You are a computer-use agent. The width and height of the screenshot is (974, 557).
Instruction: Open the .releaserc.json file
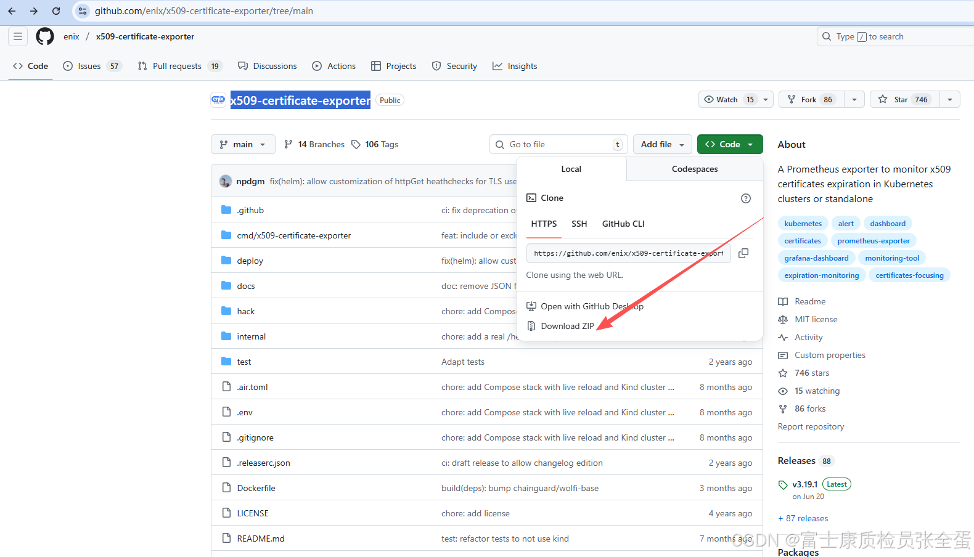point(263,463)
